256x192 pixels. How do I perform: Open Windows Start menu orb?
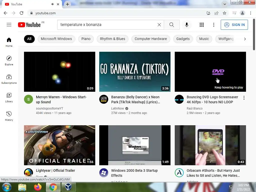pyautogui.click(x=6, y=187)
